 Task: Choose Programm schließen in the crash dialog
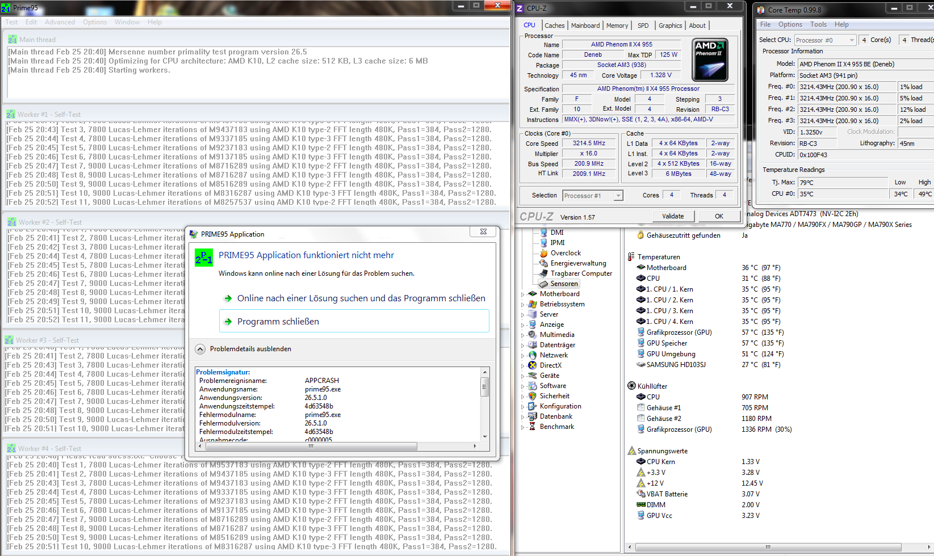click(x=354, y=321)
